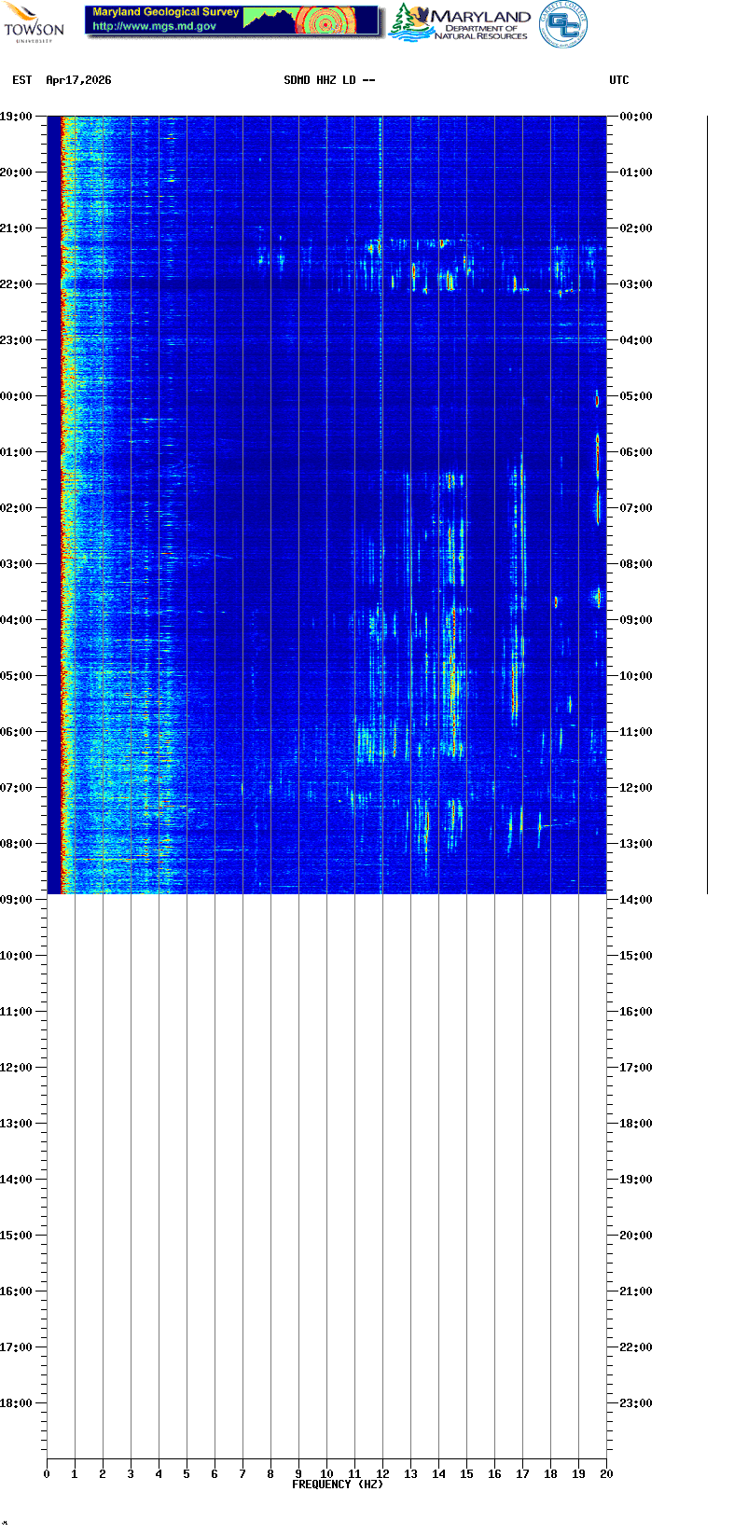Click the 20 Hz frequency axis tick

tap(606, 1473)
